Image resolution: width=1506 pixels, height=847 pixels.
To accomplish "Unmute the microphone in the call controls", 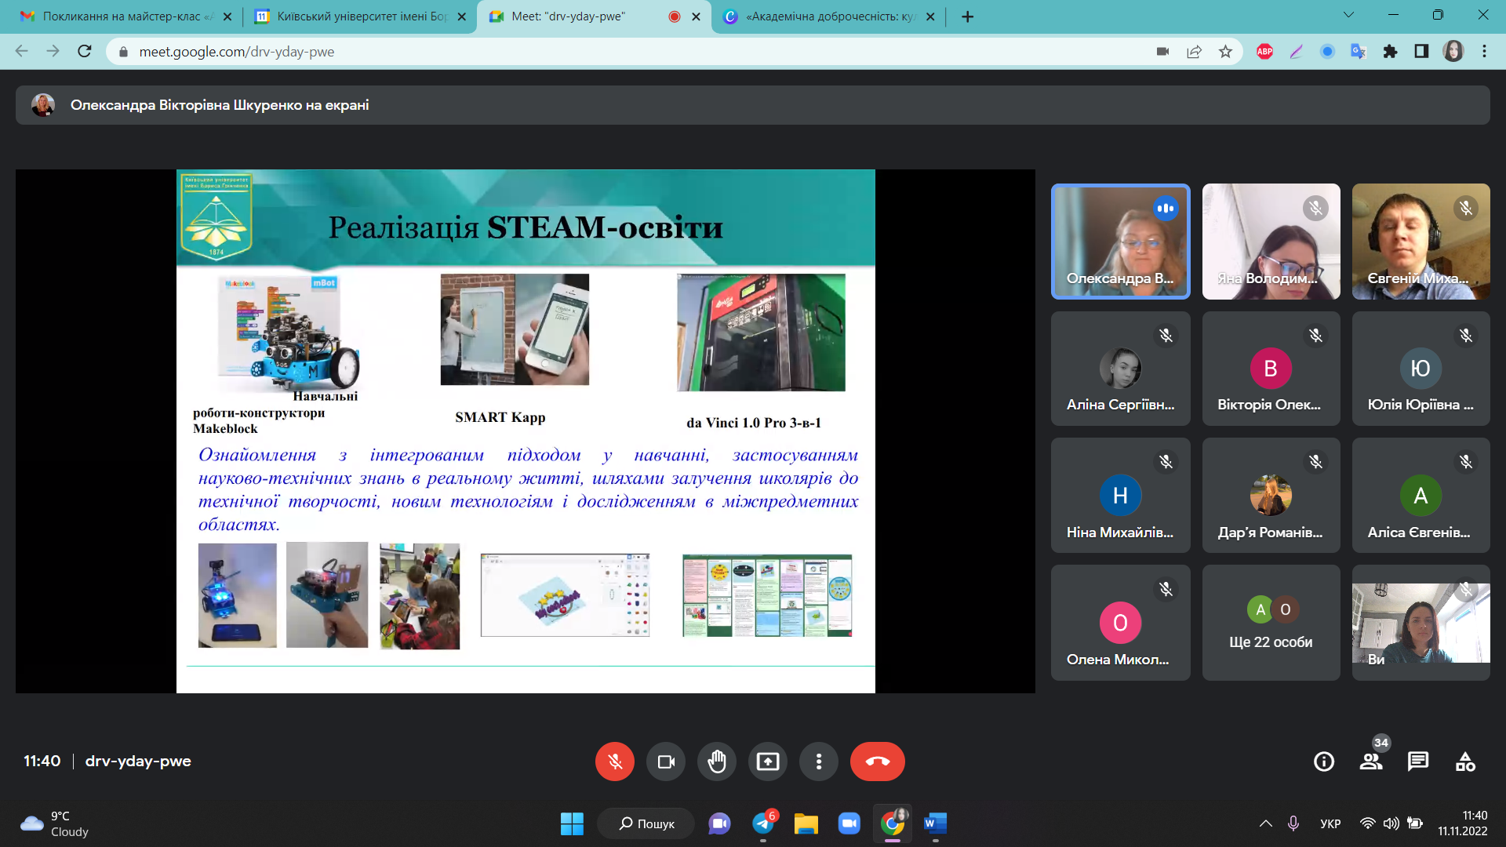I will [614, 762].
